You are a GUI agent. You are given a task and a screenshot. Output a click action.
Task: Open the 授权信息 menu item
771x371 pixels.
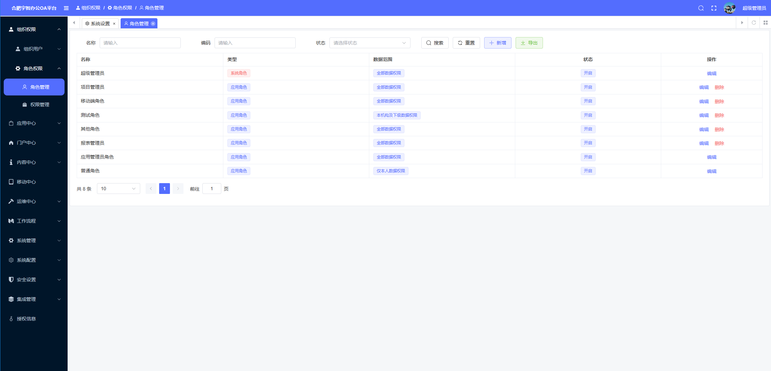34,319
